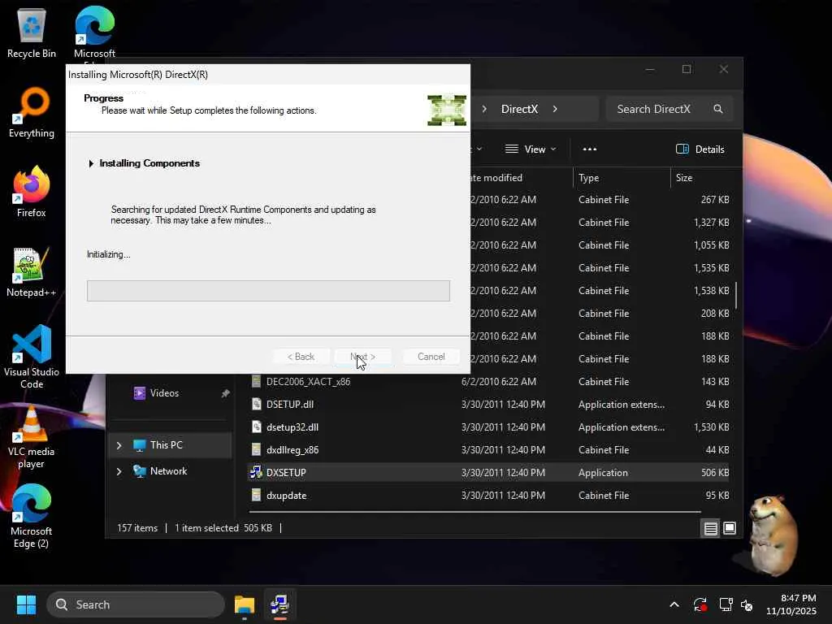Click Cancel in the DirectX installer
The height and width of the screenshot is (624, 832).
coord(431,357)
